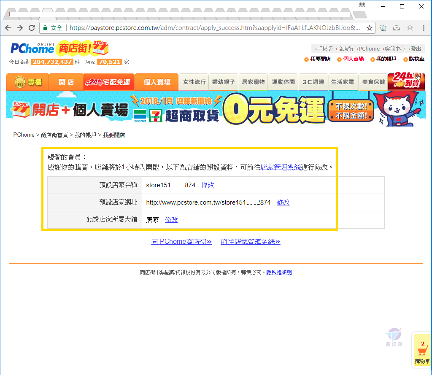This screenshot has height=375, width=432.
Task: Click the 我要開店 header link
Action: point(320,59)
